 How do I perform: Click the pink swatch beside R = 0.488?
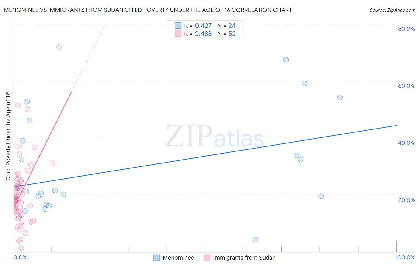point(178,34)
